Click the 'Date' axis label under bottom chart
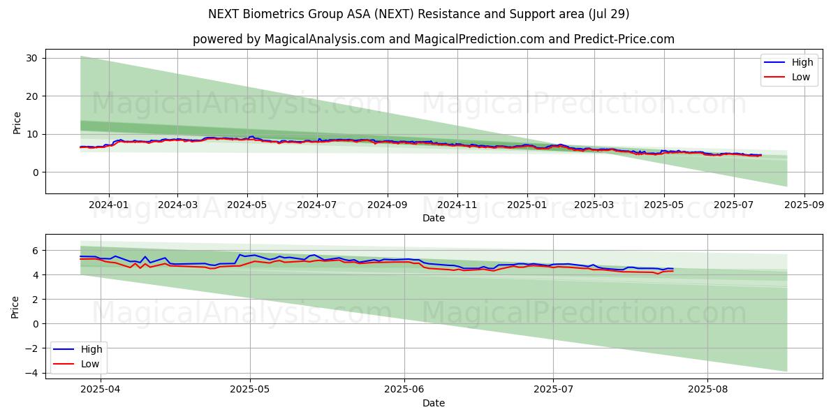Screen dimensions: 838x419 [434, 403]
